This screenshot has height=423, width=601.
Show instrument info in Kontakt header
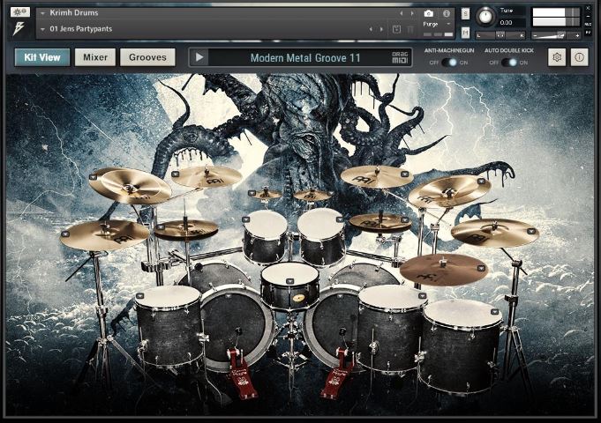coord(447,14)
